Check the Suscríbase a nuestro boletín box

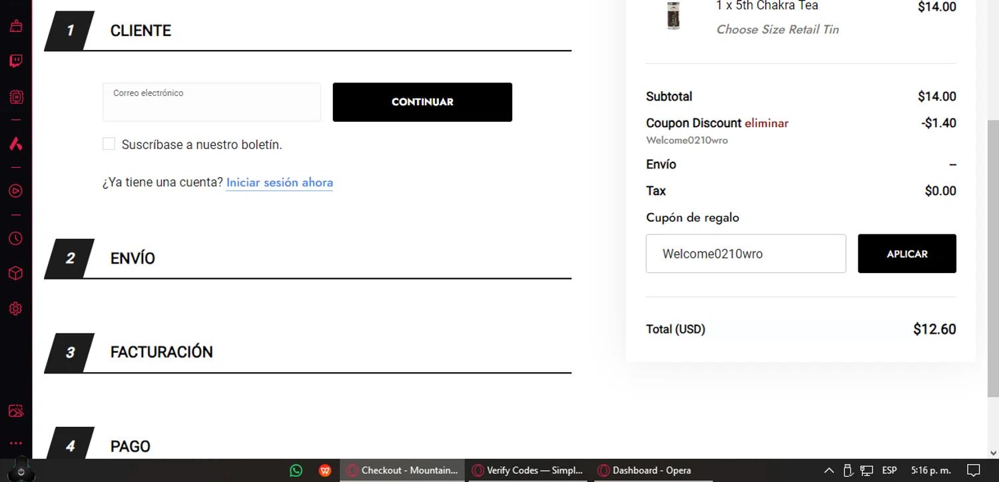click(109, 144)
